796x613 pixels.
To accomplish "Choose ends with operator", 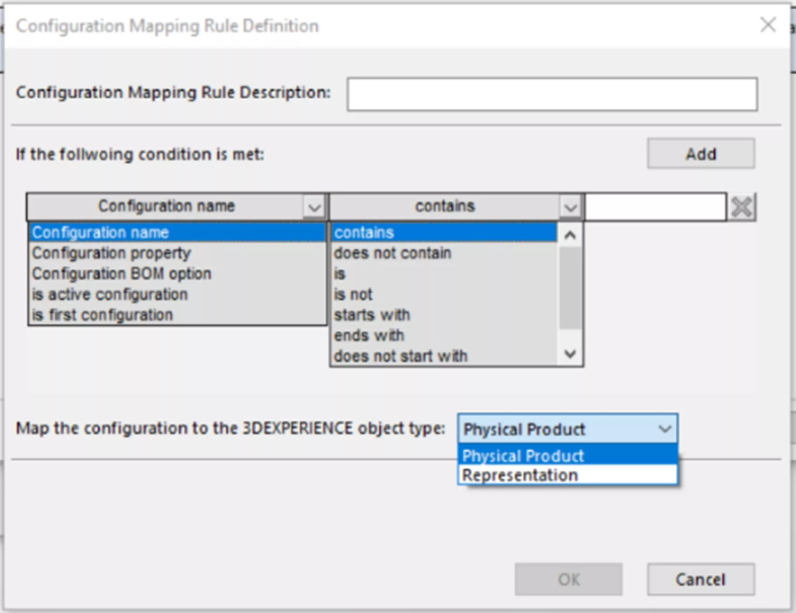I will [445, 335].
